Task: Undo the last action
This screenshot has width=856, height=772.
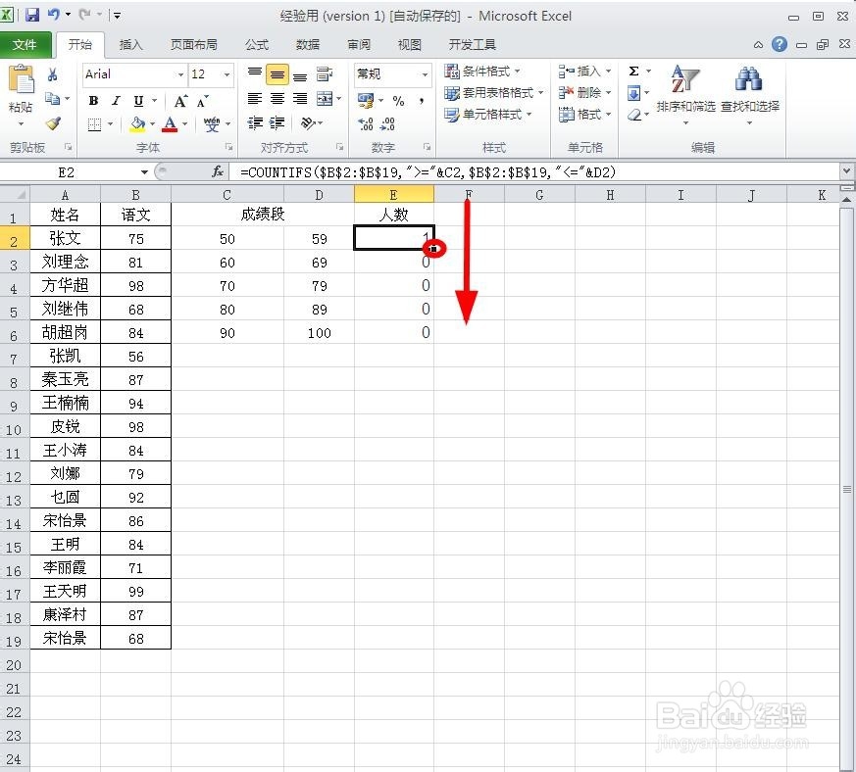Action: [54, 14]
